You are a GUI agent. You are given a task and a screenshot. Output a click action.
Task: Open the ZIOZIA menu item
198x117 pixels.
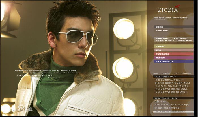coord(160,27)
